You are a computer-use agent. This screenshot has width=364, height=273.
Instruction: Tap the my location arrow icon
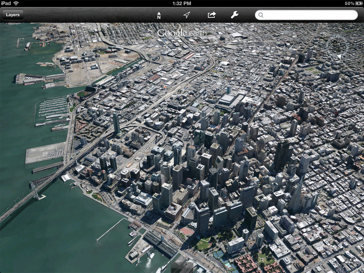click(187, 15)
